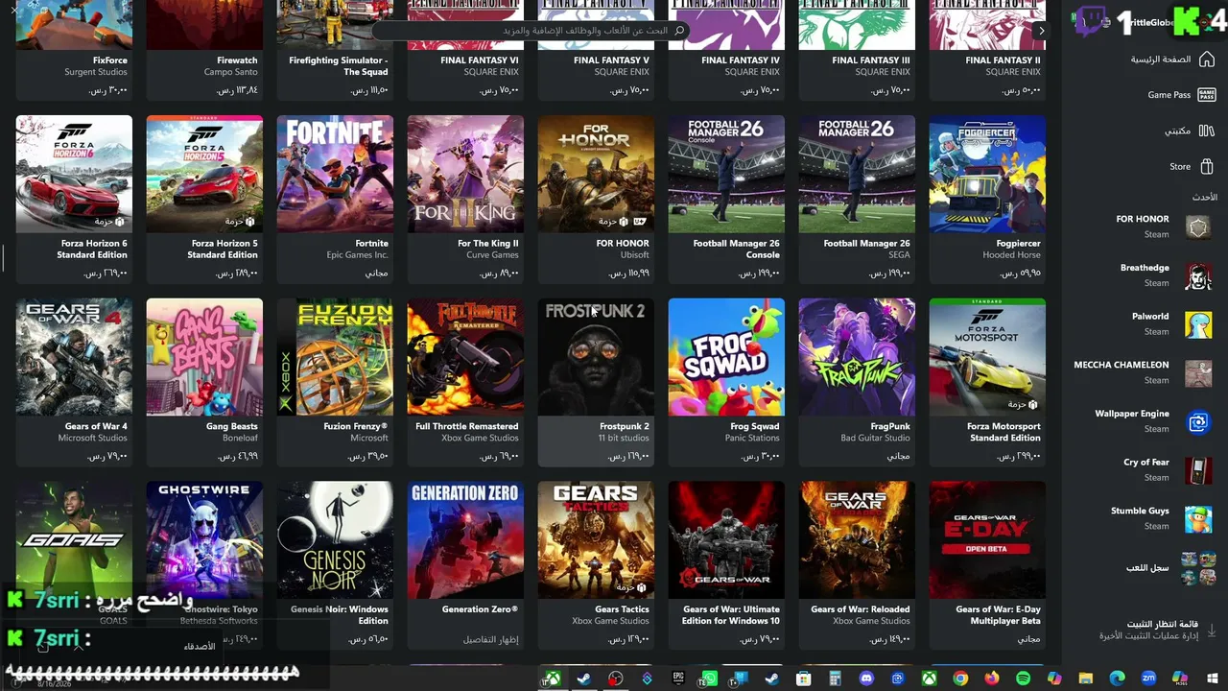
Task: Open the Frostpunk 2 game card
Action: coord(596,382)
